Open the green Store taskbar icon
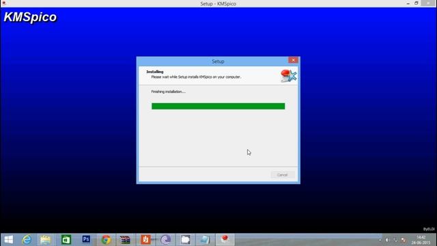437x246 pixels. coord(66,240)
